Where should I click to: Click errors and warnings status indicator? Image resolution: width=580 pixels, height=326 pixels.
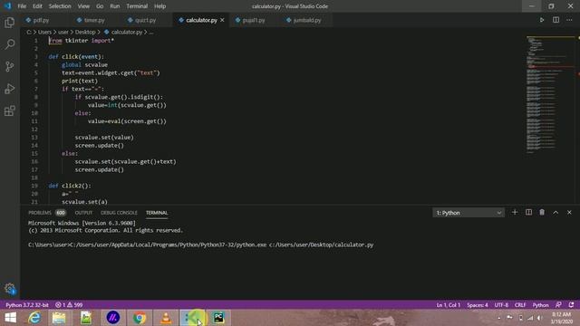point(69,305)
